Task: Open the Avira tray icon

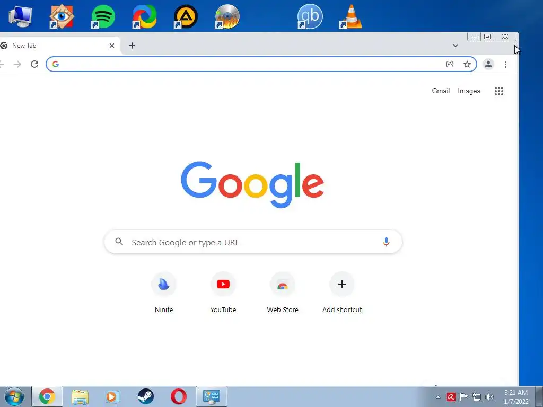Action: click(451, 397)
